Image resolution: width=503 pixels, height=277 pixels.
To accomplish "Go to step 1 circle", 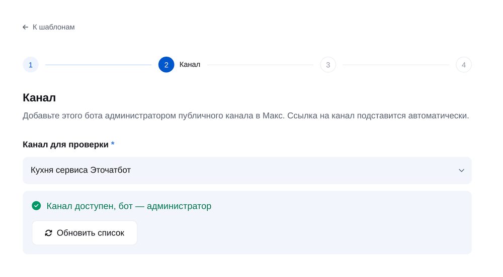I will (x=31, y=65).
